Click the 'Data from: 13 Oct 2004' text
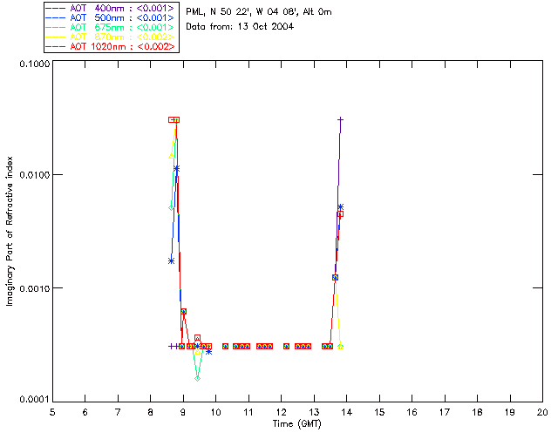 click(x=240, y=27)
